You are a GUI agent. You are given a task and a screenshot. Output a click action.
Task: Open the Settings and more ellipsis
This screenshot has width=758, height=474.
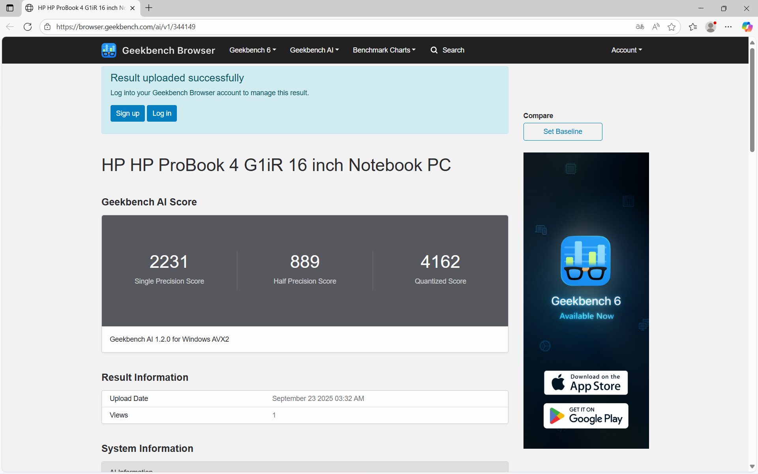[x=728, y=27]
